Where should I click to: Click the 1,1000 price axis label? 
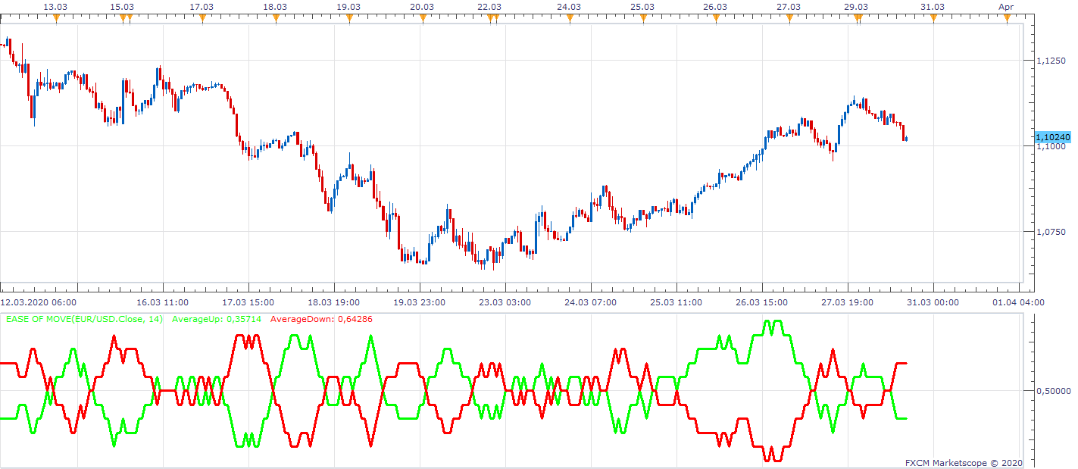[x=1050, y=146]
